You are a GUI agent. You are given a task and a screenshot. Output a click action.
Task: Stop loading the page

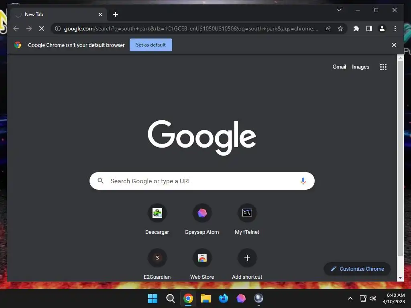pyautogui.click(x=42, y=28)
